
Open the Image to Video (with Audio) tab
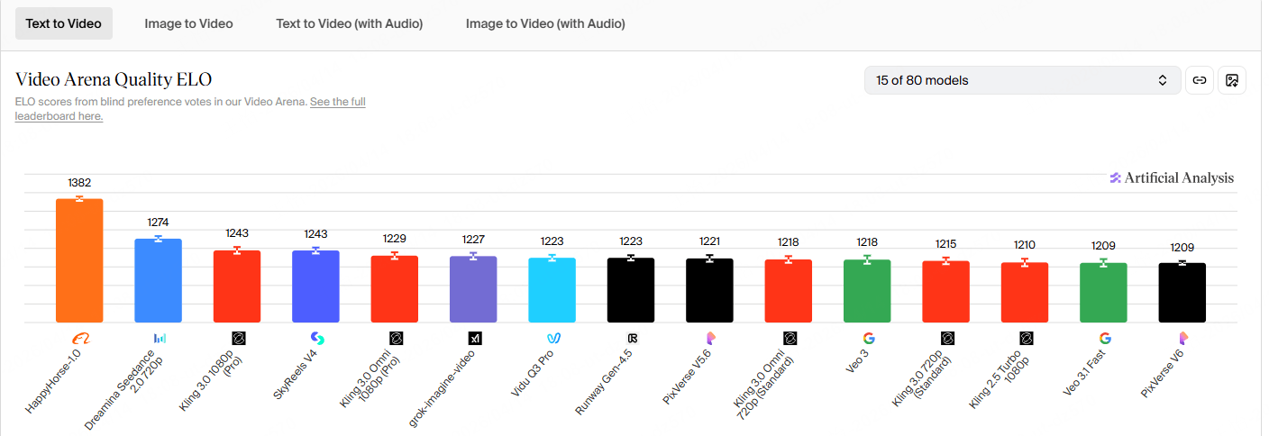tap(545, 23)
